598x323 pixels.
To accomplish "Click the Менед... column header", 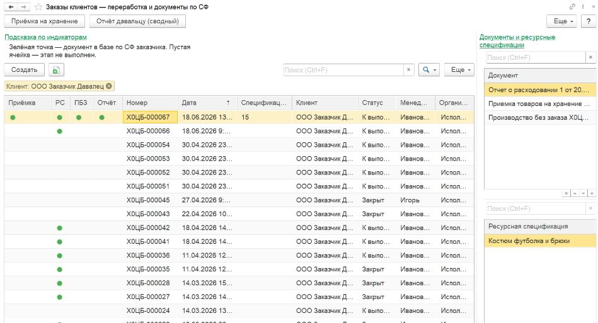I will (415, 103).
